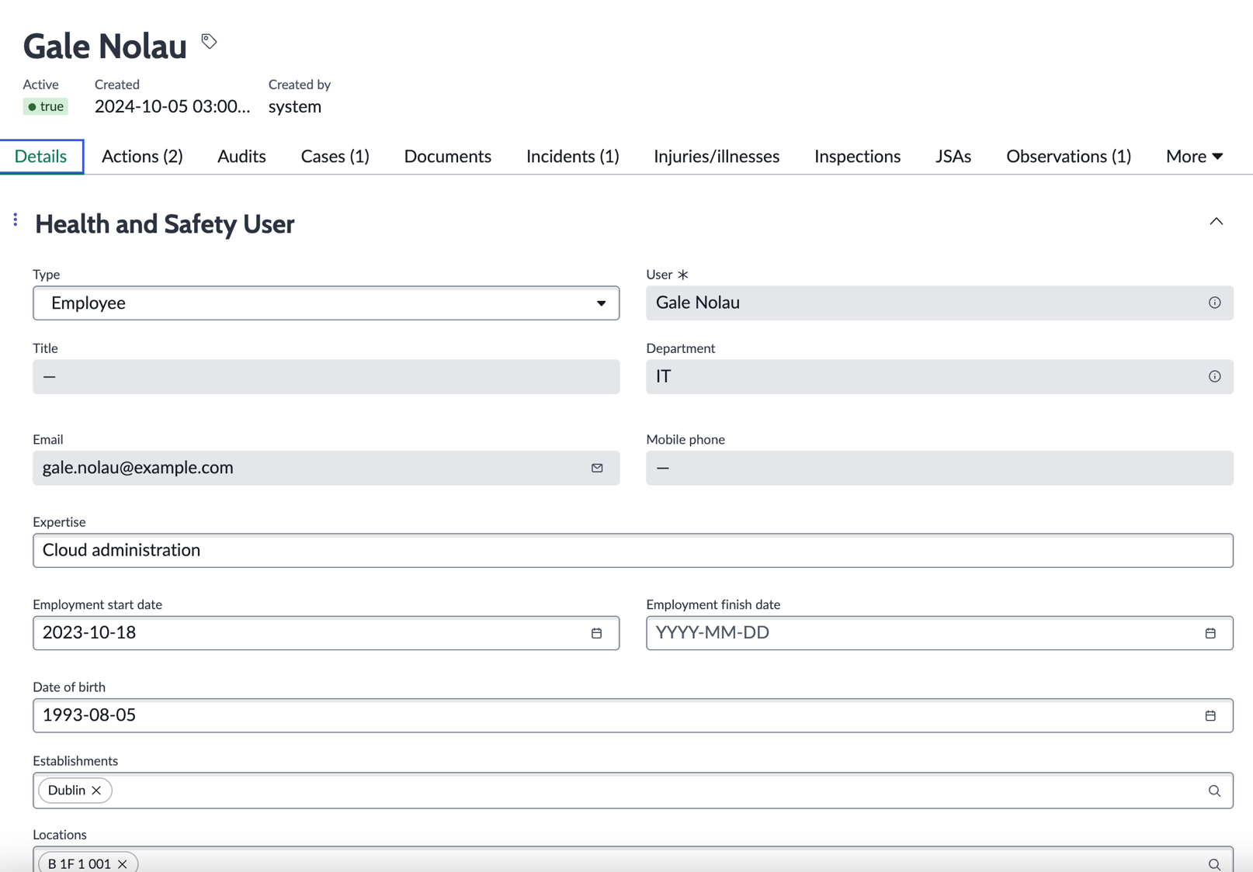Image resolution: width=1253 pixels, height=872 pixels.
Task: Click the Gale Nolau page heading
Action: coord(105,46)
